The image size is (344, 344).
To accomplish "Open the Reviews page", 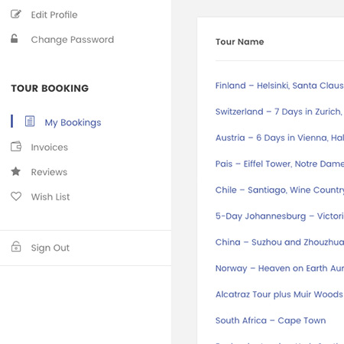I will pos(49,172).
